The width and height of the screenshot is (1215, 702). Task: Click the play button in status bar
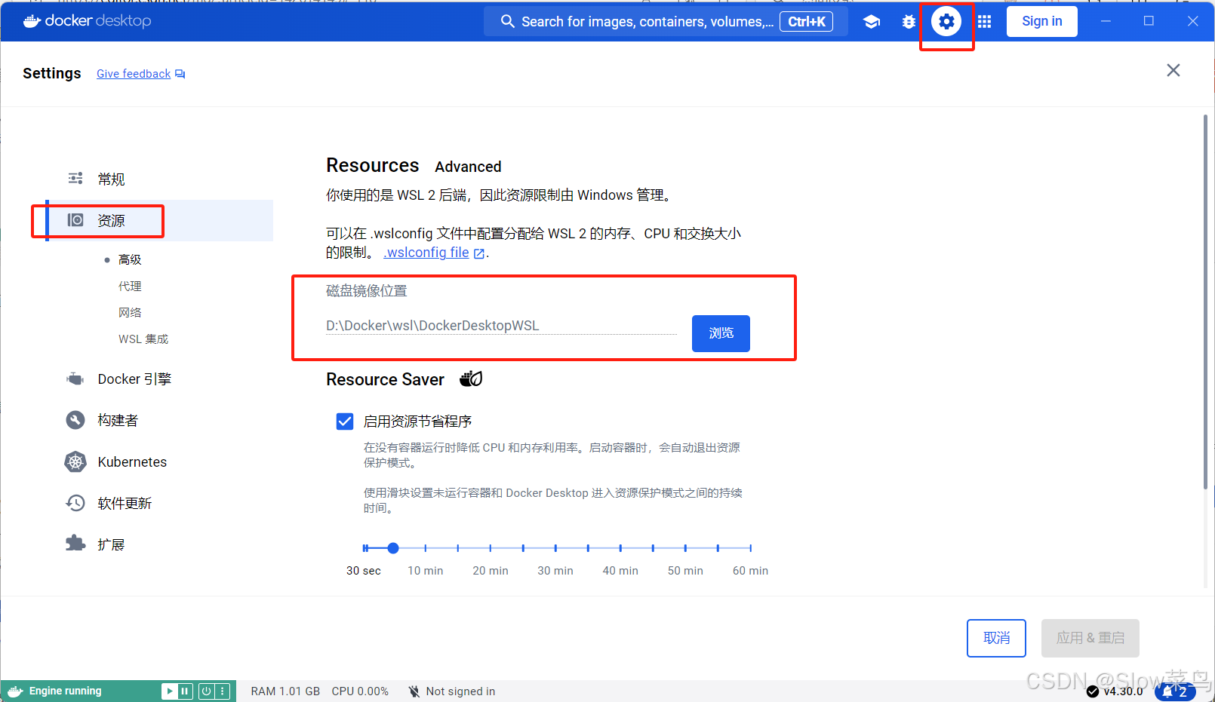coord(170,691)
